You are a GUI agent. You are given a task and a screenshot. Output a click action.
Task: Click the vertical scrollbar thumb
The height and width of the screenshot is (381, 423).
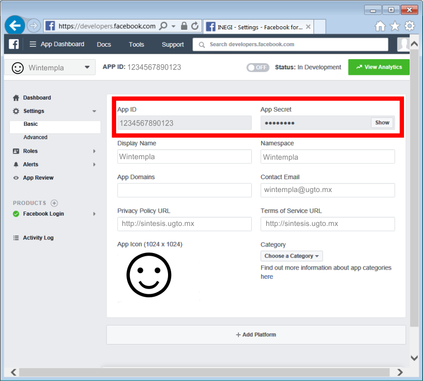[x=414, y=188]
